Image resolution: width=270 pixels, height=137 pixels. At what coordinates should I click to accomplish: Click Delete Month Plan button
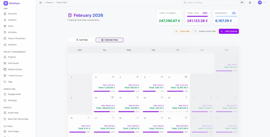(205, 31)
